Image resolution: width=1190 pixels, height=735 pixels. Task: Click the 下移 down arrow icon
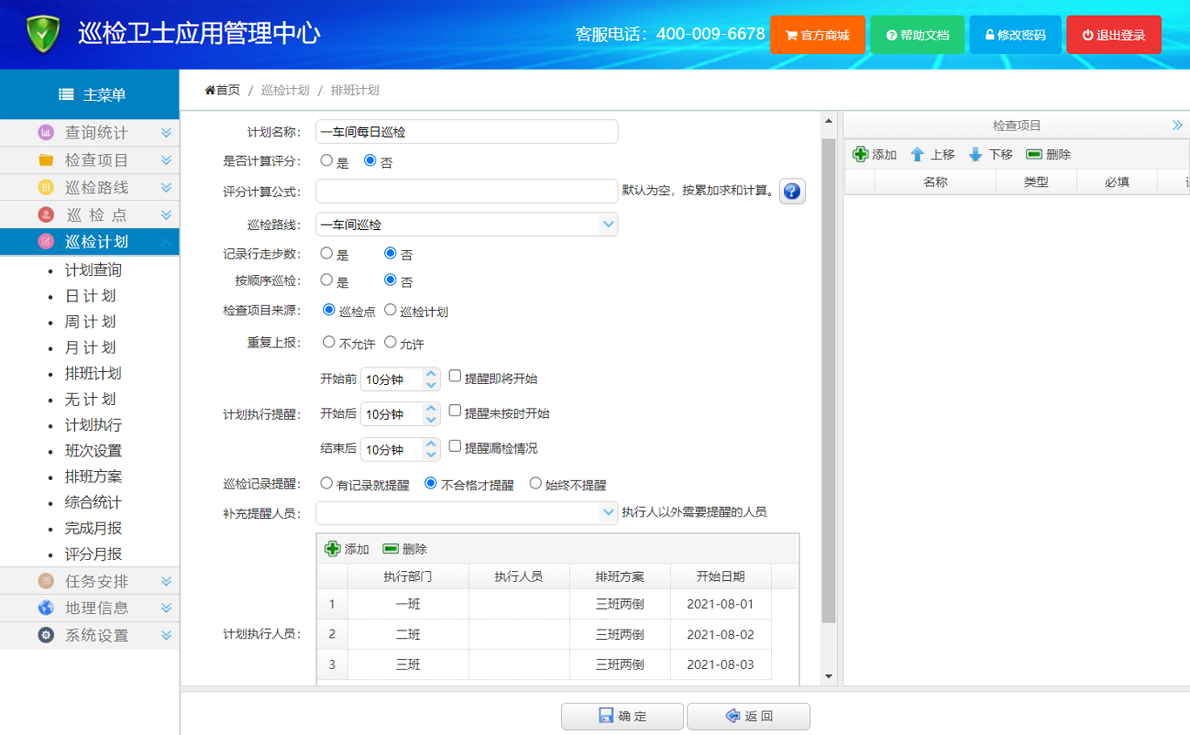point(976,154)
